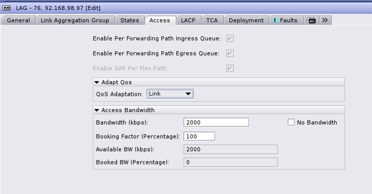This screenshot has height=194, width=372.
Task: Toggle Enable SAP Per Flex Path checkbox
Action: point(230,68)
